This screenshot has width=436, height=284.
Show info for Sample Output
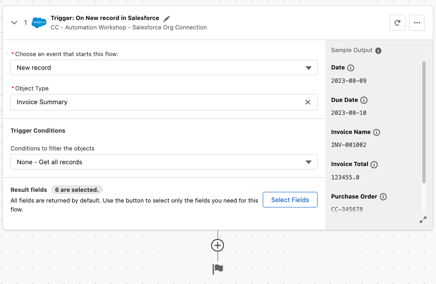point(378,50)
